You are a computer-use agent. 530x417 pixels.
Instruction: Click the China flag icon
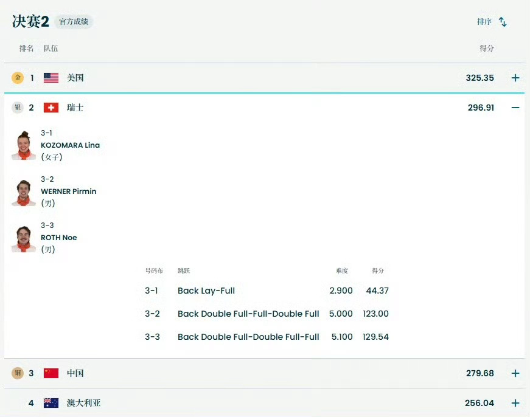click(51, 373)
